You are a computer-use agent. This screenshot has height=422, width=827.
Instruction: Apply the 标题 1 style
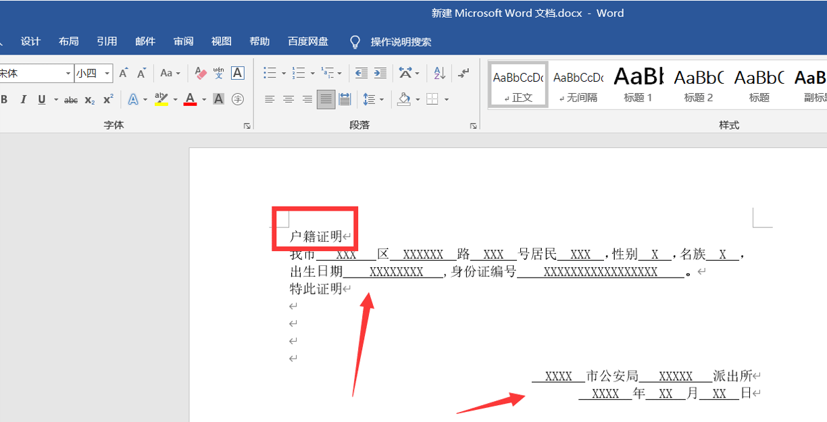638,85
